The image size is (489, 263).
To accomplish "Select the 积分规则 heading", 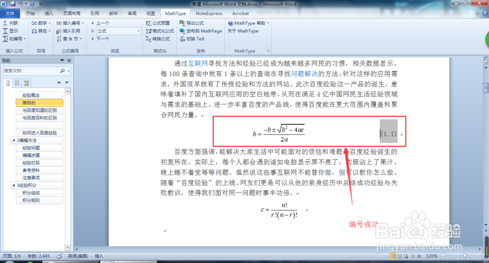I will (39, 201).
